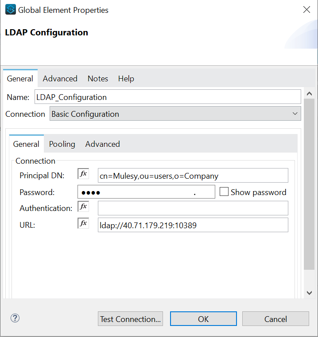Click into the Name field containing LDAP_Configuration
This screenshot has height=337, width=318.
coord(167,97)
